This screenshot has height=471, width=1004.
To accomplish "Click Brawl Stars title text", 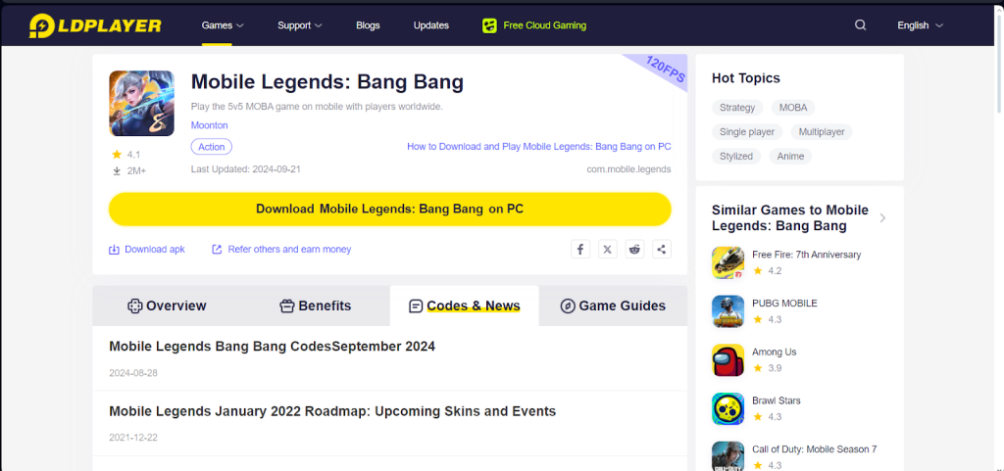I will [777, 400].
